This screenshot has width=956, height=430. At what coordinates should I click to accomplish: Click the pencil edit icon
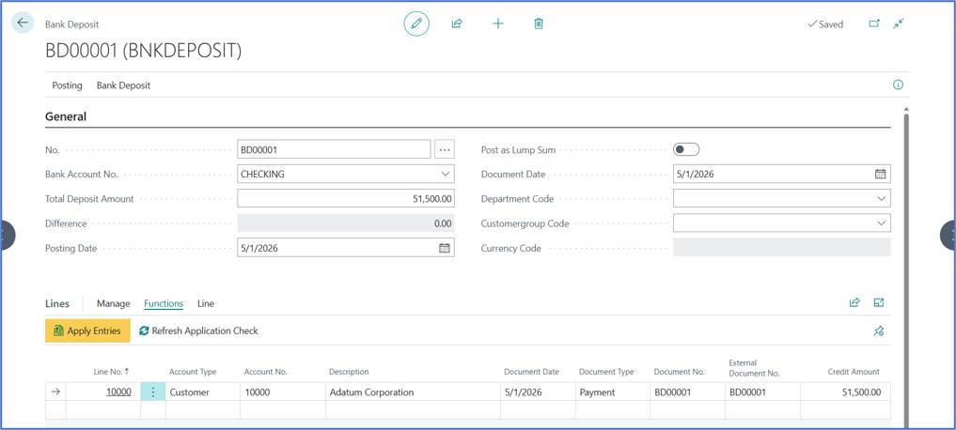click(x=416, y=23)
